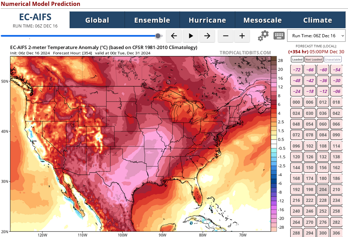Open the Hurricane models menu
348x237 pixels.
pyautogui.click(x=207, y=20)
